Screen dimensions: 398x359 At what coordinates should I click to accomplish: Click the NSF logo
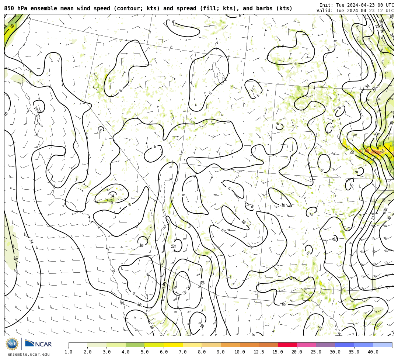(12, 344)
